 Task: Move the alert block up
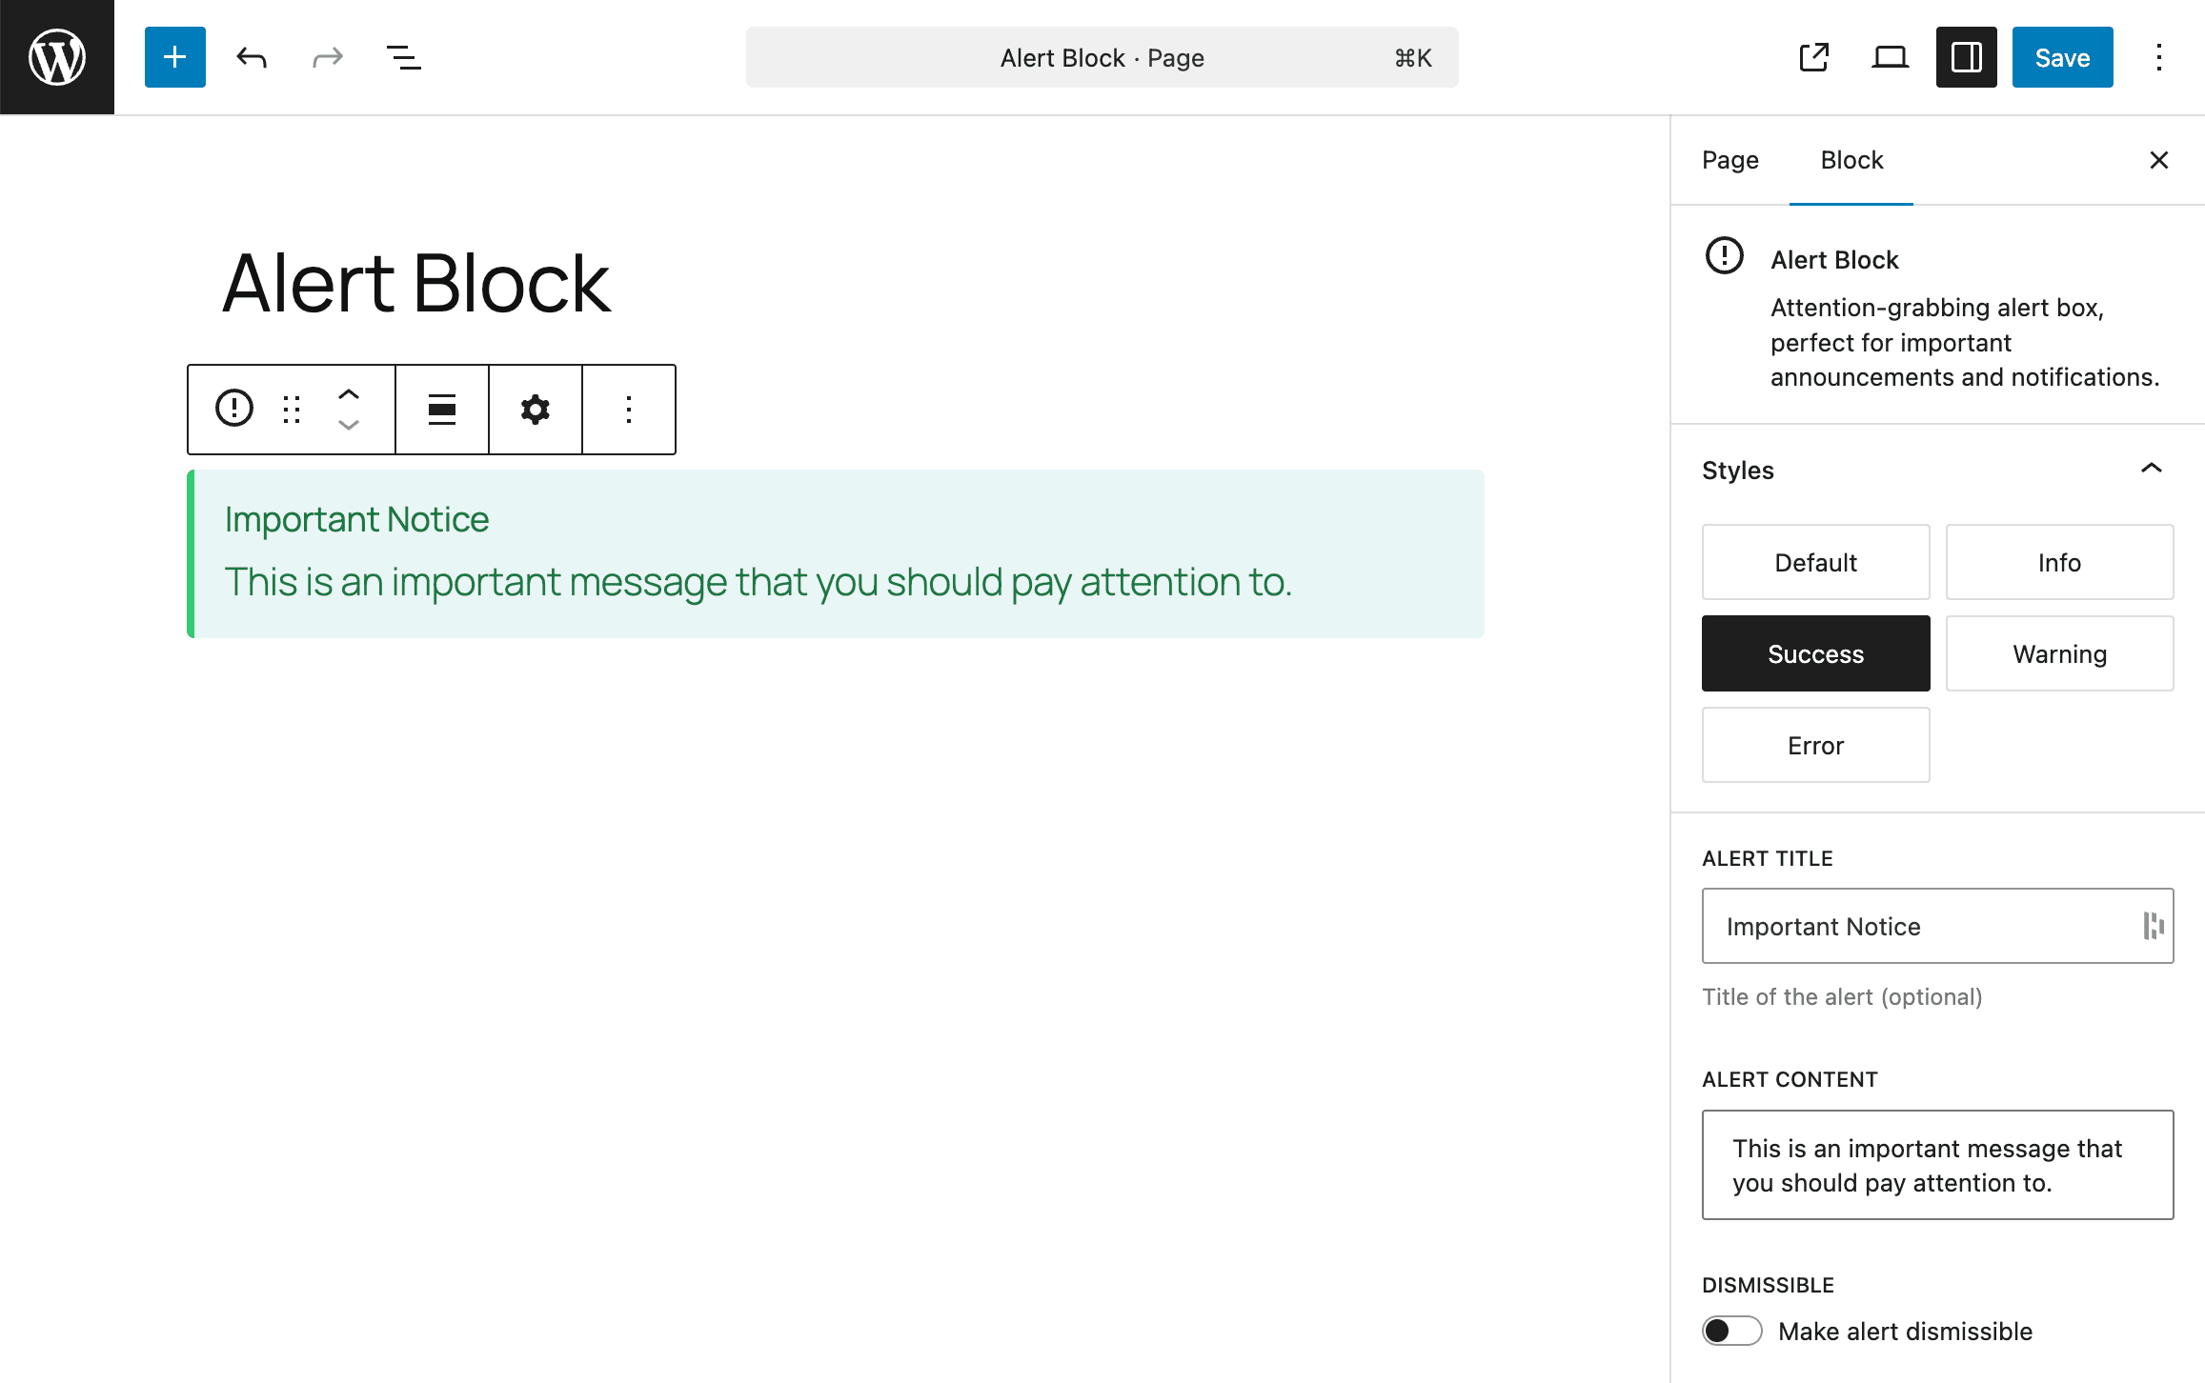[x=349, y=391]
